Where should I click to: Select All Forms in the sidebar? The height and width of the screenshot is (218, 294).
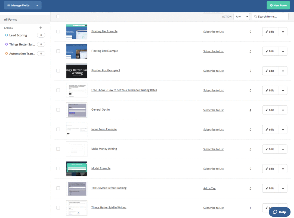click(11, 20)
